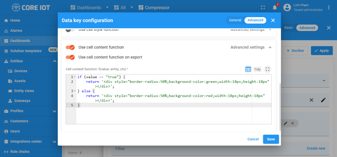Expand the code editor to fullscreen
Image resolution: width=337 pixels, height=157 pixels.
point(268,69)
